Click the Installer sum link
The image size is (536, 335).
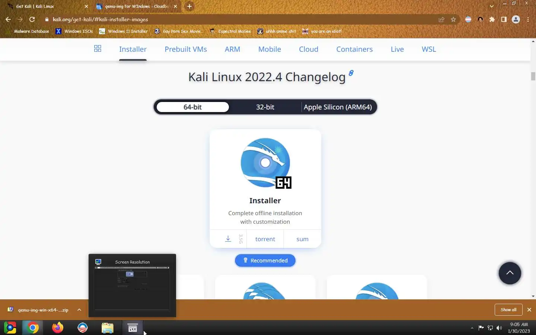click(x=302, y=239)
